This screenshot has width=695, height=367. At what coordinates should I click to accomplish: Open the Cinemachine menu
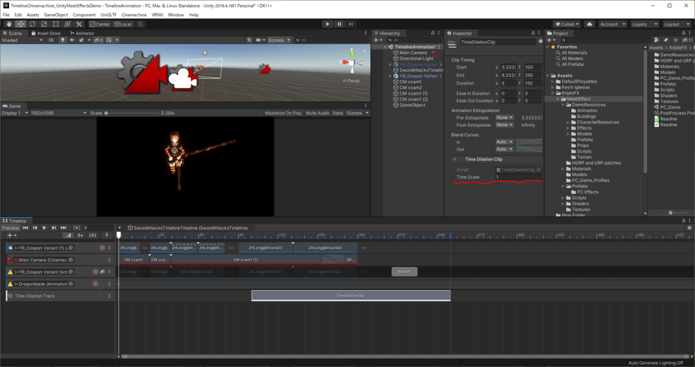click(134, 14)
